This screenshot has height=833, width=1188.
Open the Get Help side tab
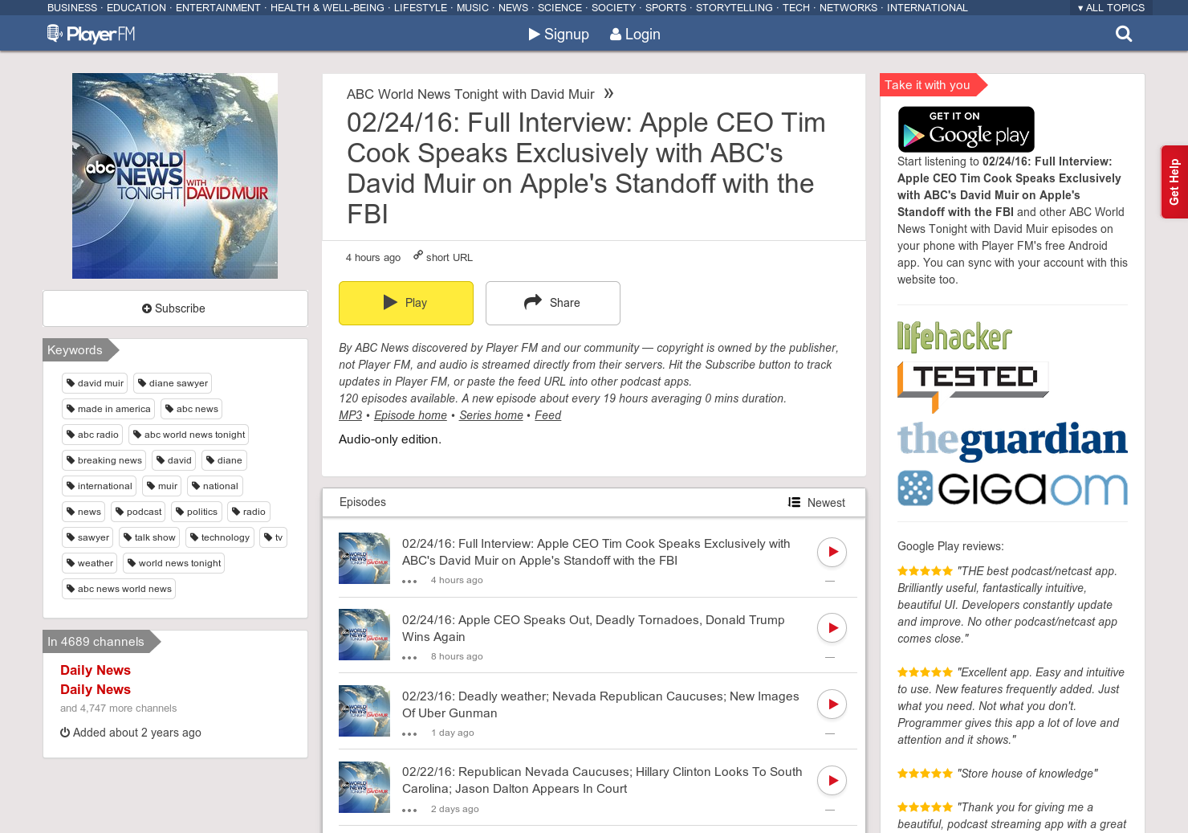click(1174, 182)
